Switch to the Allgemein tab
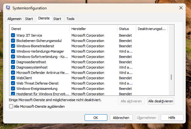191x129 pixels. pyautogui.click(x=14, y=19)
